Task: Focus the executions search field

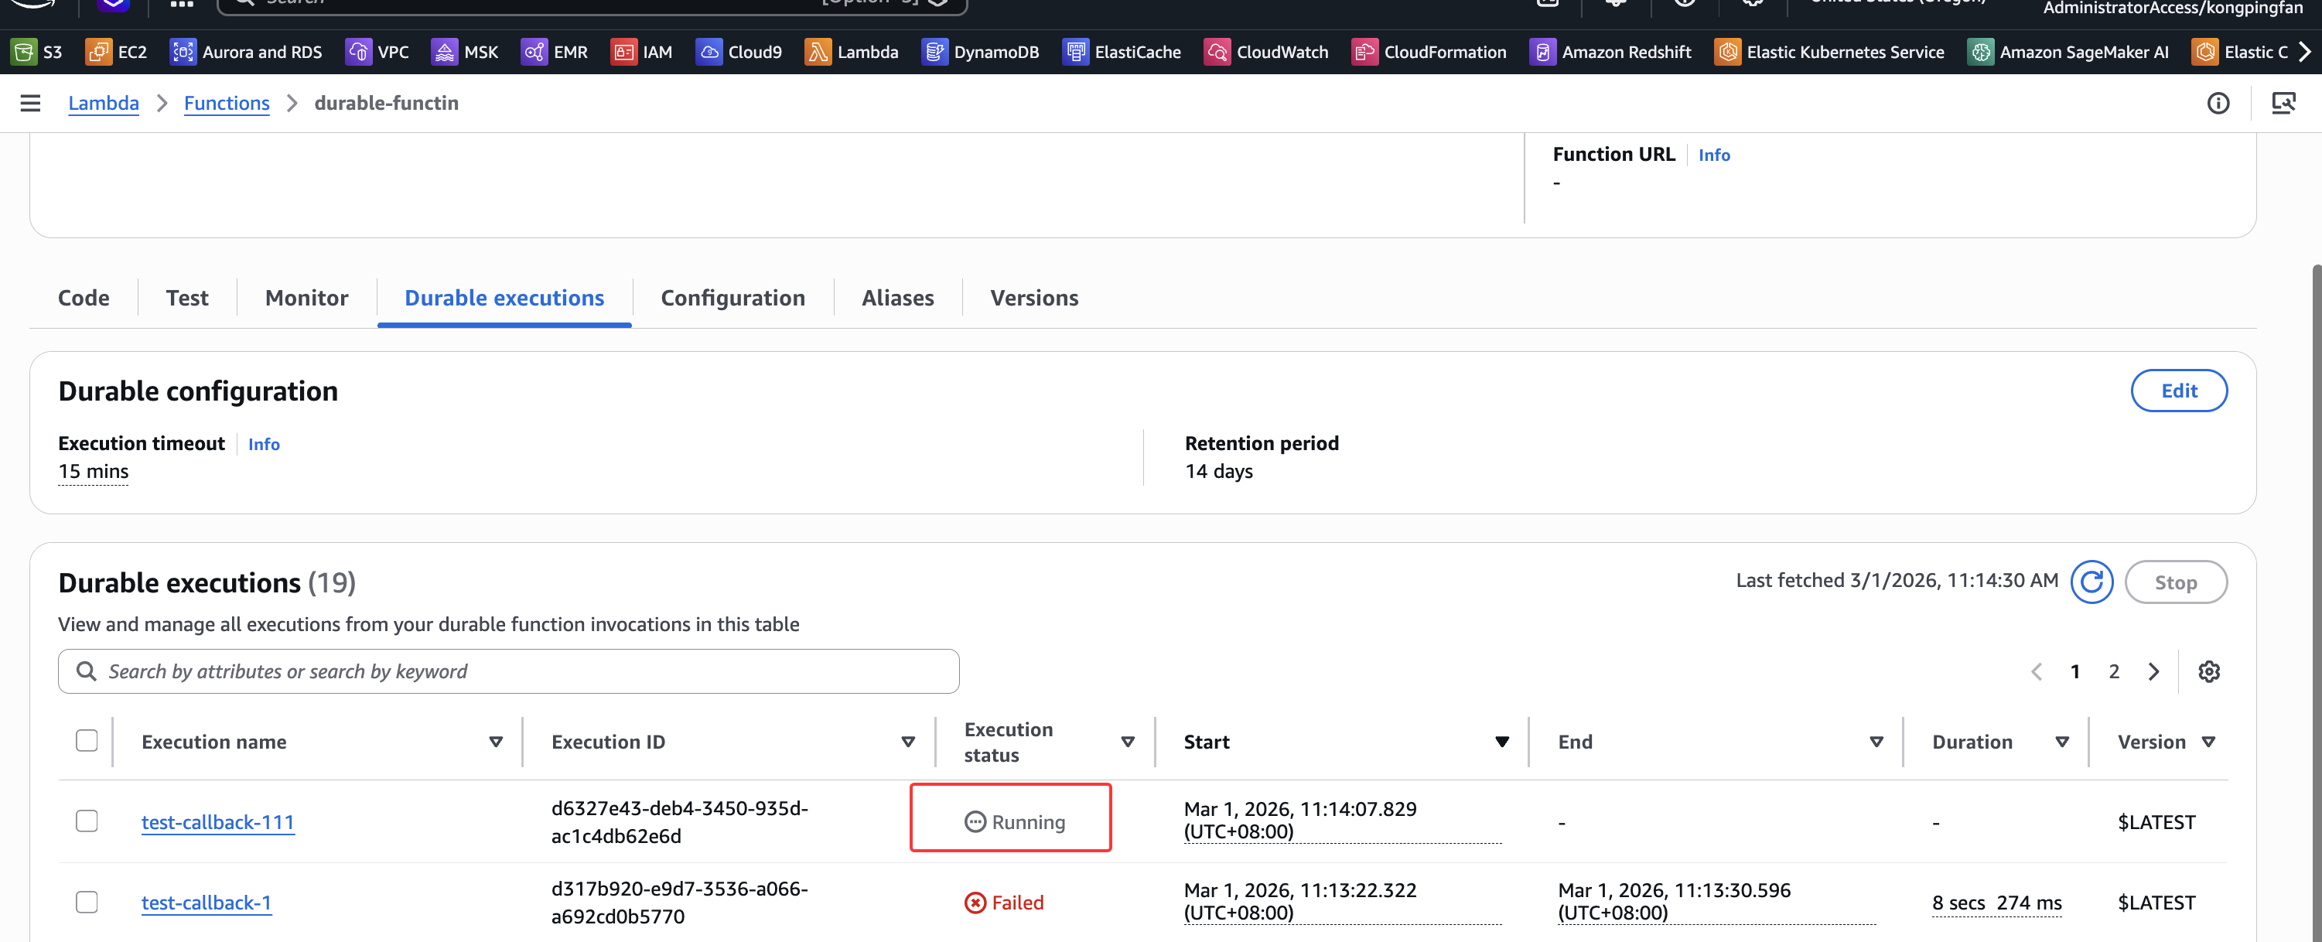Action: tap(508, 671)
